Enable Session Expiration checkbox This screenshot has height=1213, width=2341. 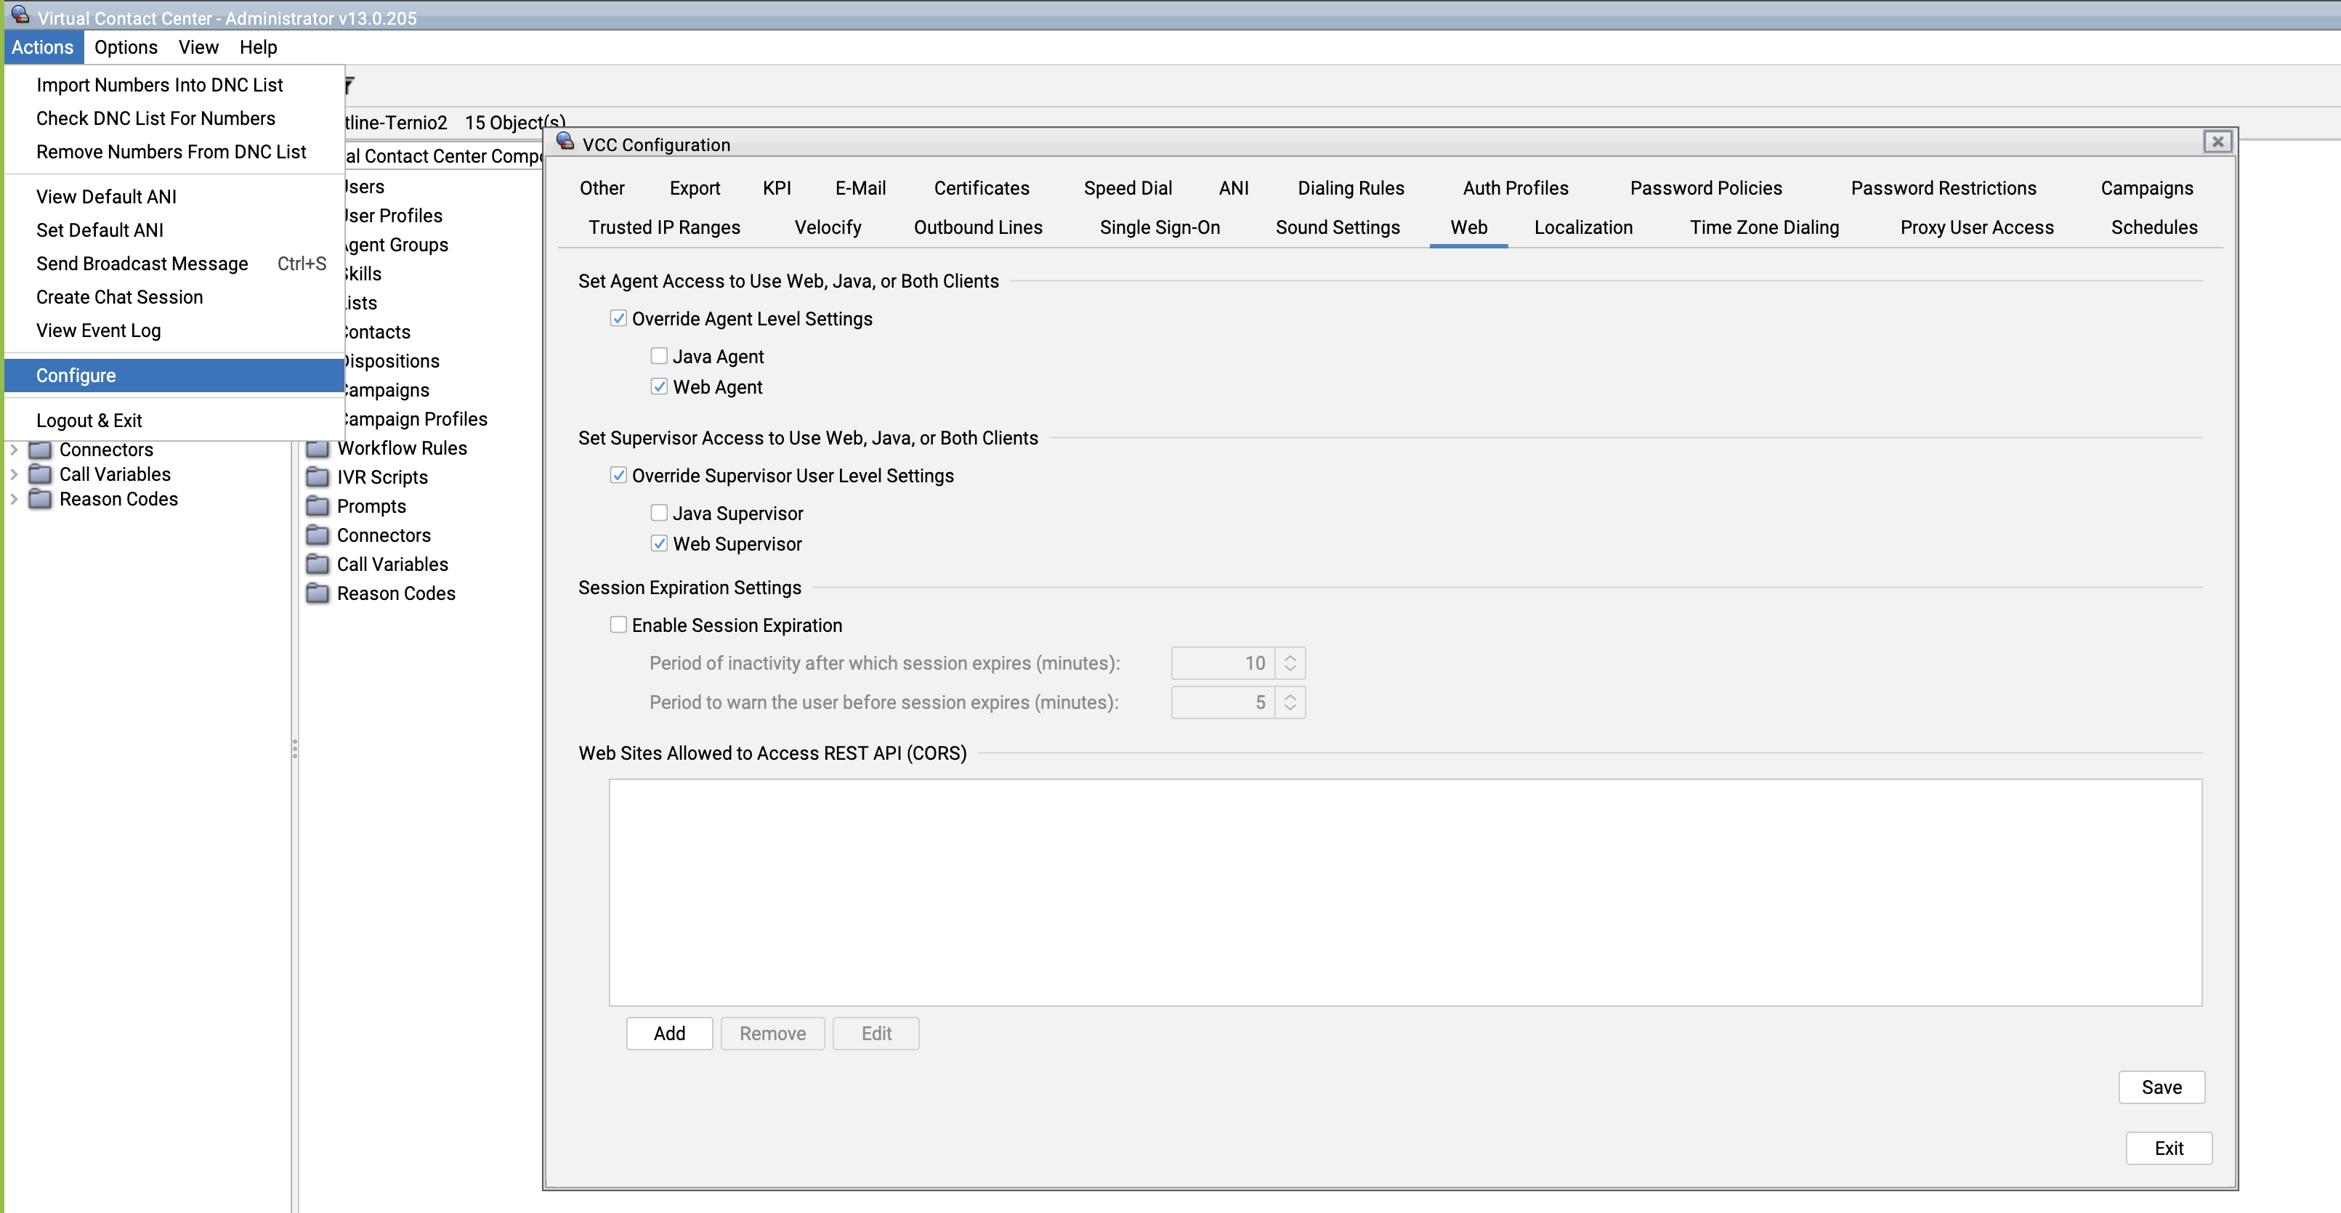pos(618,625)
